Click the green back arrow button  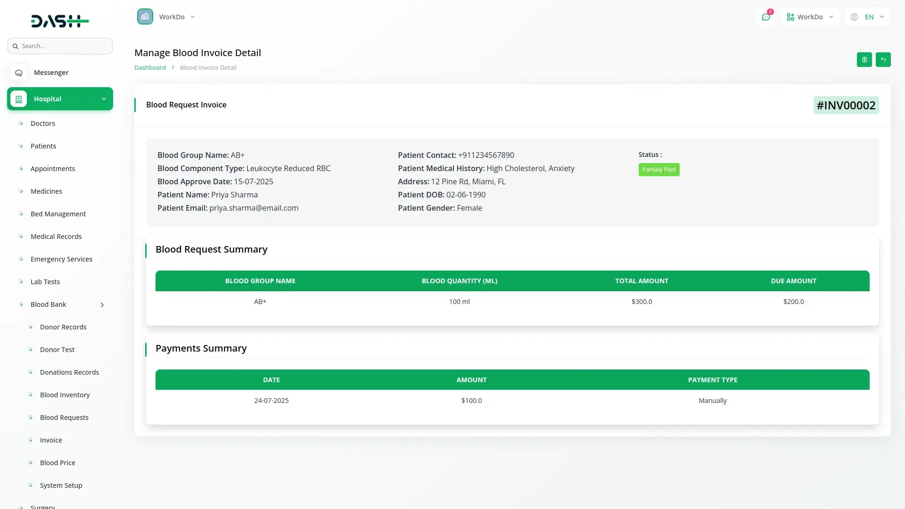883,60
